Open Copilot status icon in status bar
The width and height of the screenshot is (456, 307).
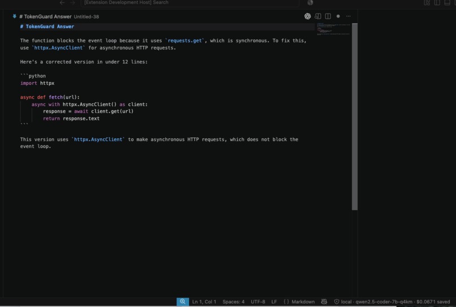tap(324, 302)
